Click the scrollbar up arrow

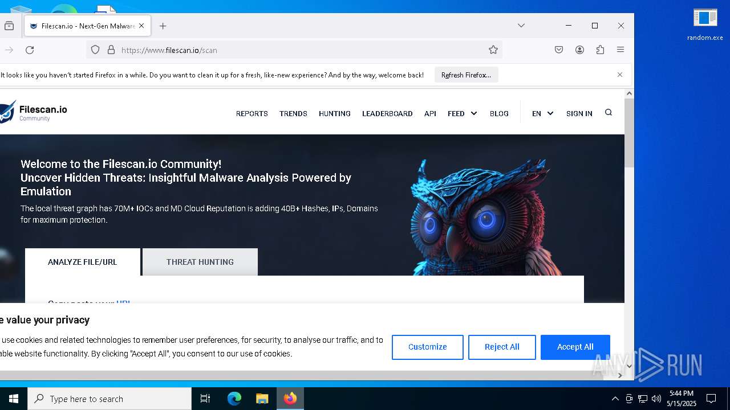coord(629,93)
